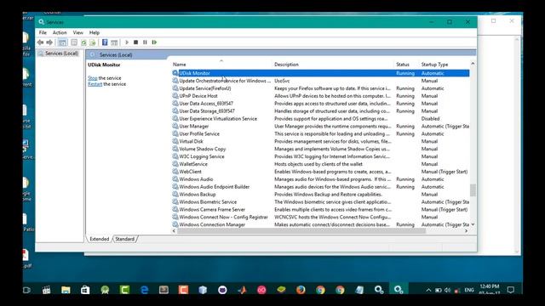Click the Stop Service square icon
The image size is (545, 306).
[x=136, y=42]
